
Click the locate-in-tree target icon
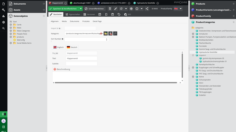click(x=131, y=9)
